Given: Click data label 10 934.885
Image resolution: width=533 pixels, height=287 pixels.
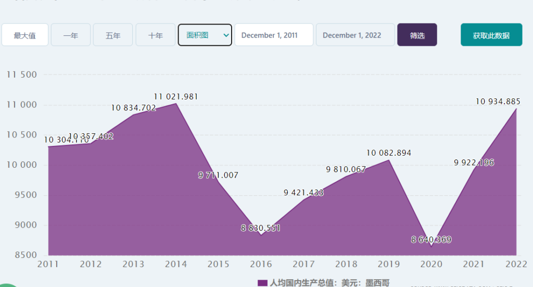Looking at the screenshot, I should pos(498,102).
